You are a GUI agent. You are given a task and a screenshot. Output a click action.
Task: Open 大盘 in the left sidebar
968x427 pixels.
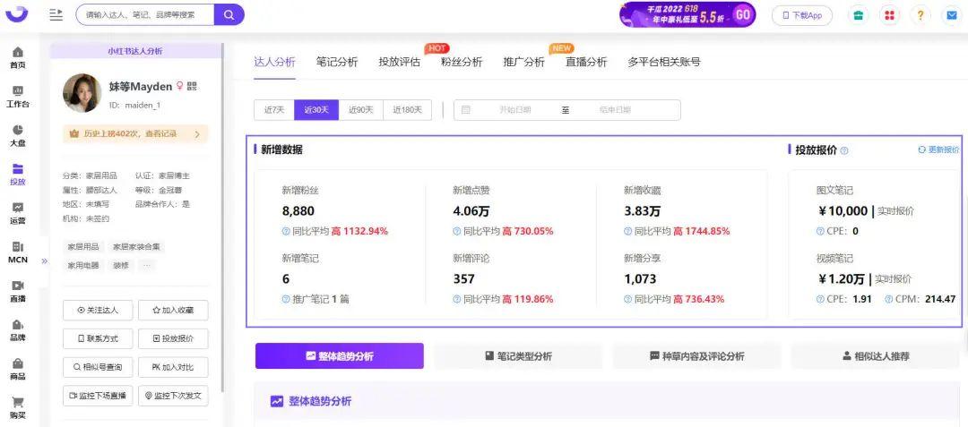pos(18,136)
